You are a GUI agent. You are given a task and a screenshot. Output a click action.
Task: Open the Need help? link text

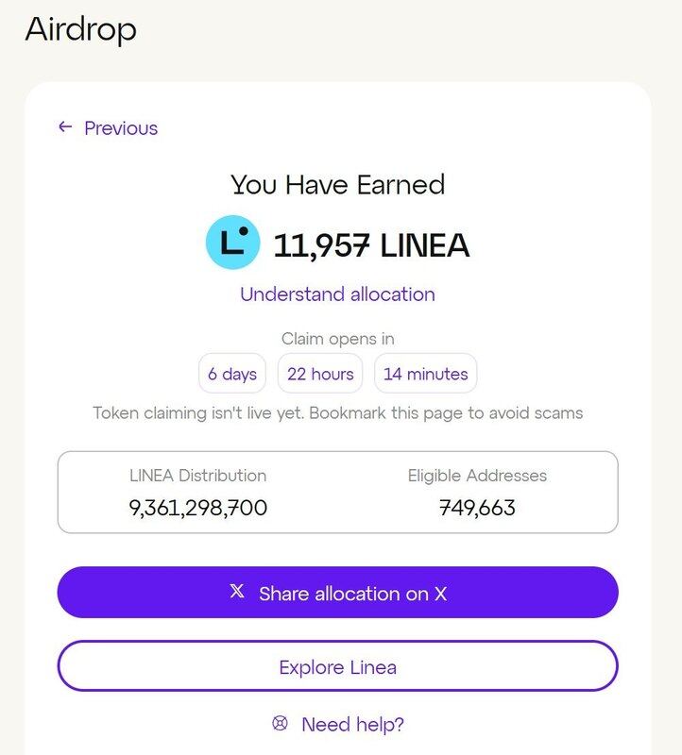(352, 724)
